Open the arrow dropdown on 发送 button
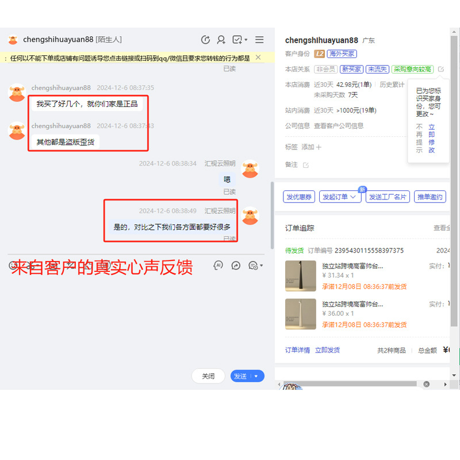Screen dimensions: 460x460 (x=256, y=376)
